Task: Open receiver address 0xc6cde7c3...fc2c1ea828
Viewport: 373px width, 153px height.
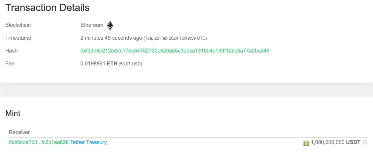Action: pos(39,142)
